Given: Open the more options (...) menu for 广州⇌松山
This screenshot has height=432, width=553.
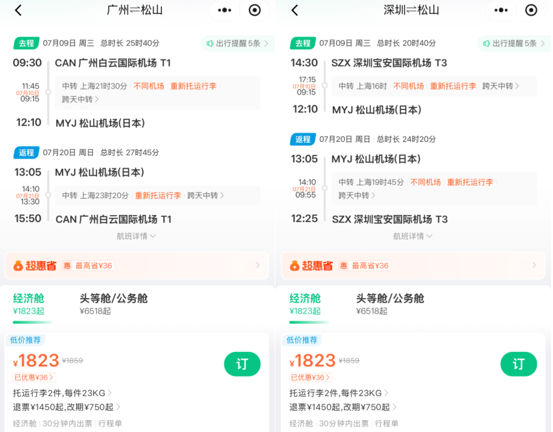Looking at the screenshot, I should click(225, 11).
